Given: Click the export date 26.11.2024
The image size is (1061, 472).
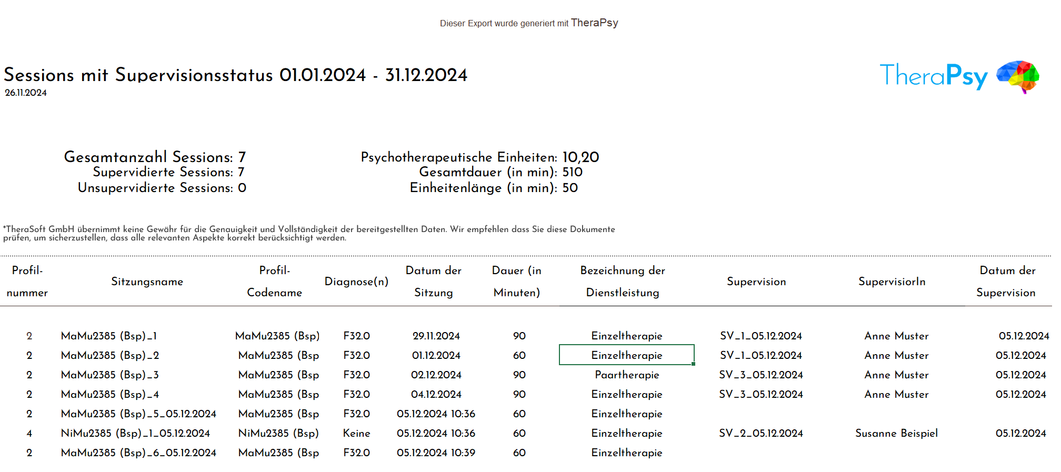Looking at the screenshot, I should point(26,93).
